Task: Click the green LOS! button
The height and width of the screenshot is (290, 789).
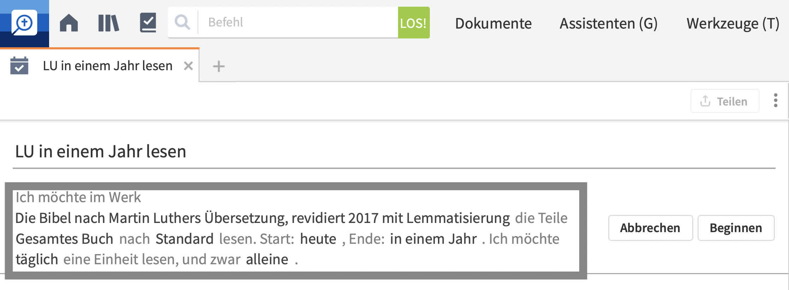Action: point(414,22)
